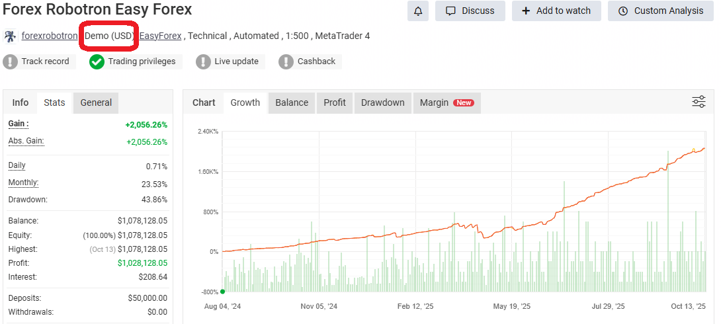Open the Margin tab marked New
The image size is (721, 324).
click(x=446, y=102)
